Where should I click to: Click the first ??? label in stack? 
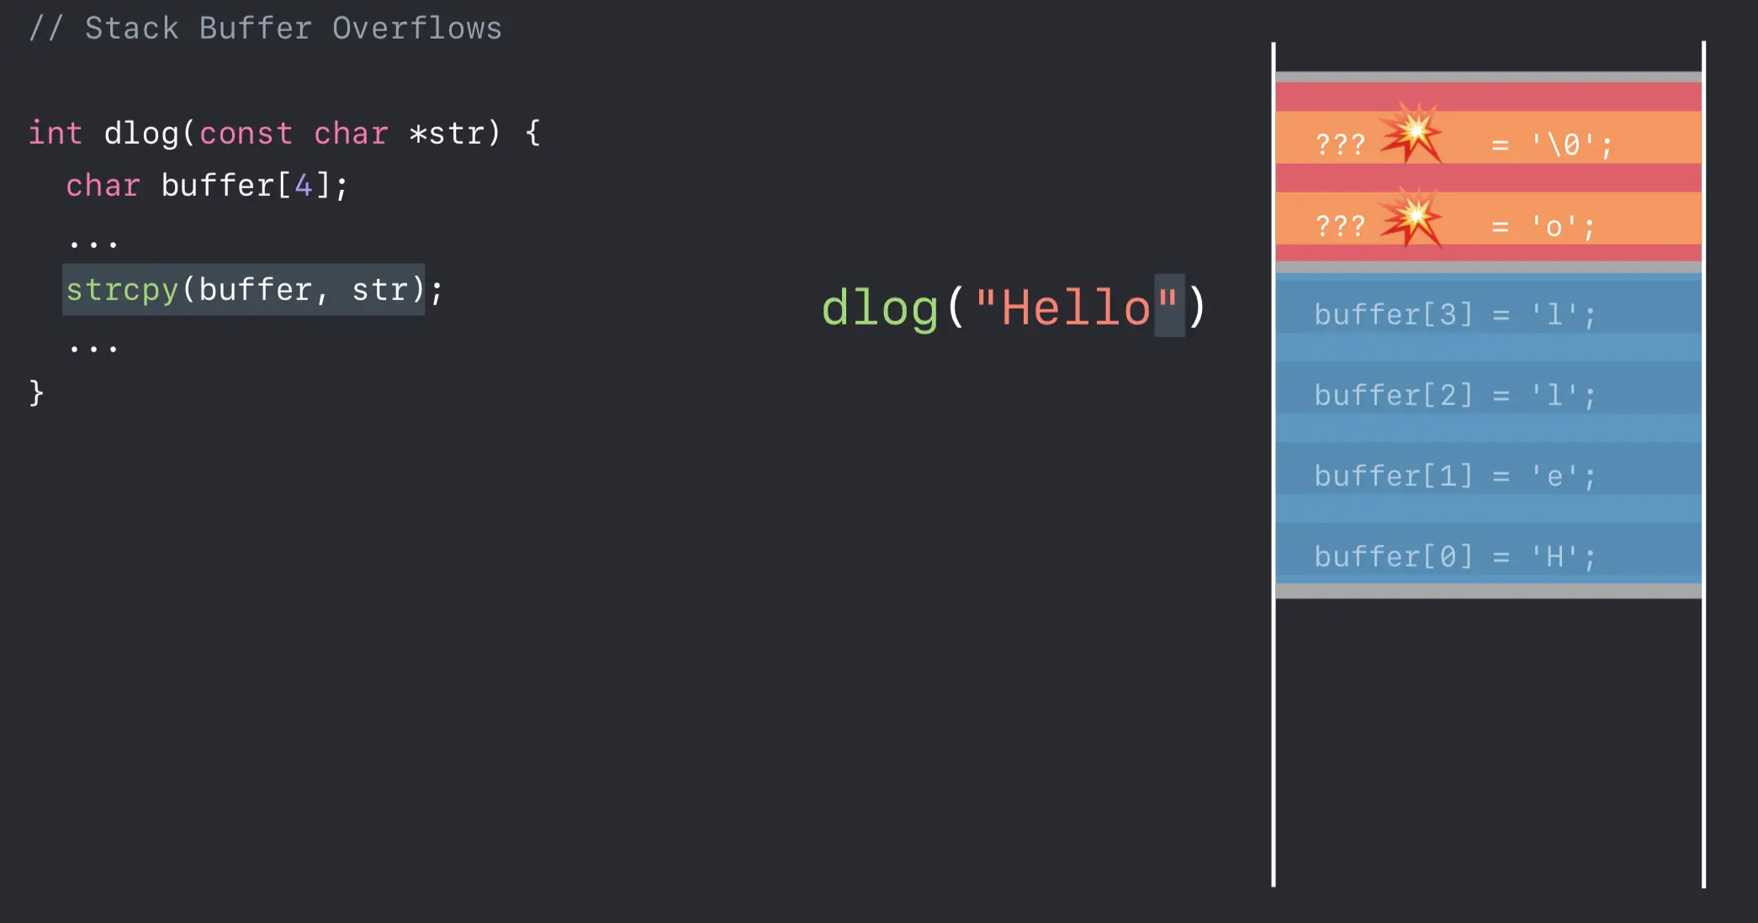1340,145
